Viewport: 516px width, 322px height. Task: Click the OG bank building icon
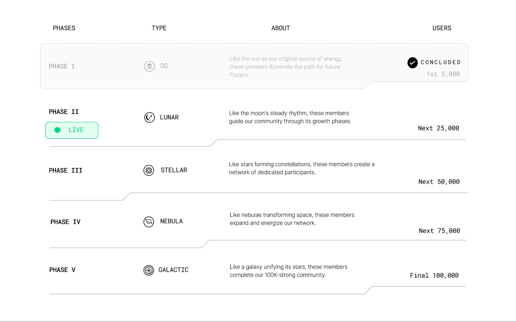click(x=149, y=66)
